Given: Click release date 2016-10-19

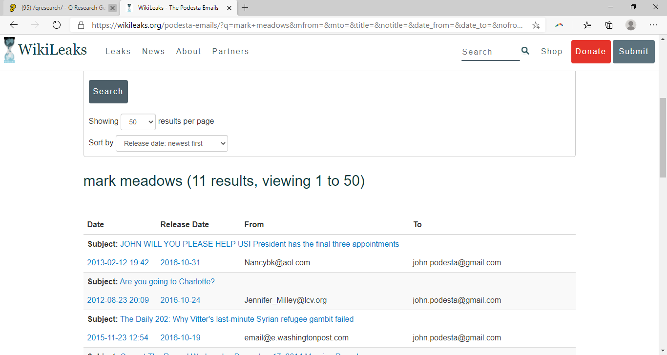Looking at the screenshot, I should pyautogui.click(x=180, y=337).
